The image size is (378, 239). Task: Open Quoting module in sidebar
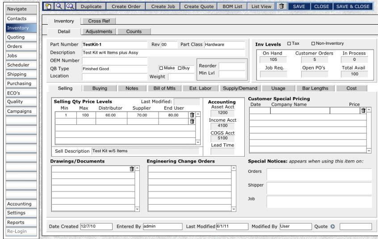click(x=21, y=37)
